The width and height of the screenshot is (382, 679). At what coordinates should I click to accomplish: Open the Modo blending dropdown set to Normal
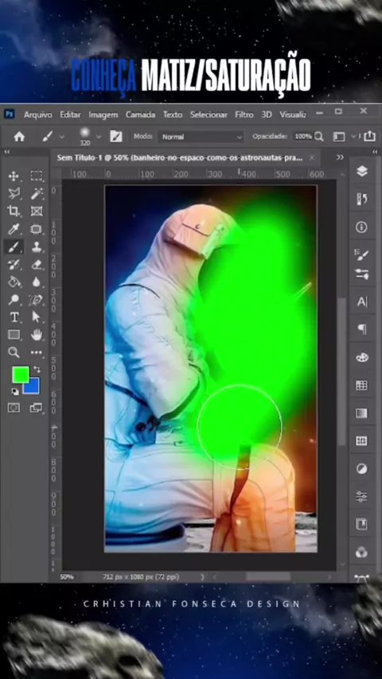pyautogui.click(x=201, y=137)
